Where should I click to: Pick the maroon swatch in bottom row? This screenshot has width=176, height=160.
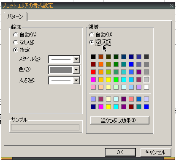pos(131,107)
